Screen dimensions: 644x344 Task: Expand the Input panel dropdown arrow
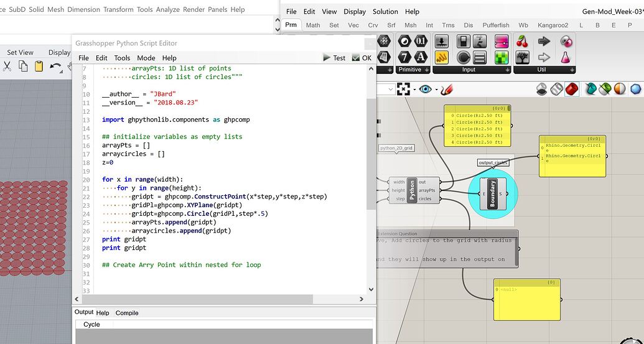pos(508,70)
